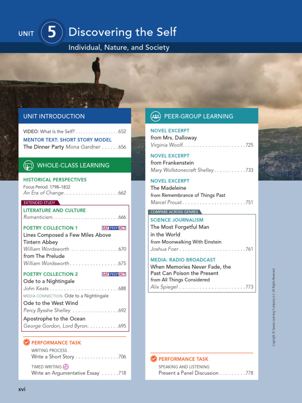Click the 'Discovering the Self' unit title
The height and width of the screenshot is (403, 302).
coord(122,32)
